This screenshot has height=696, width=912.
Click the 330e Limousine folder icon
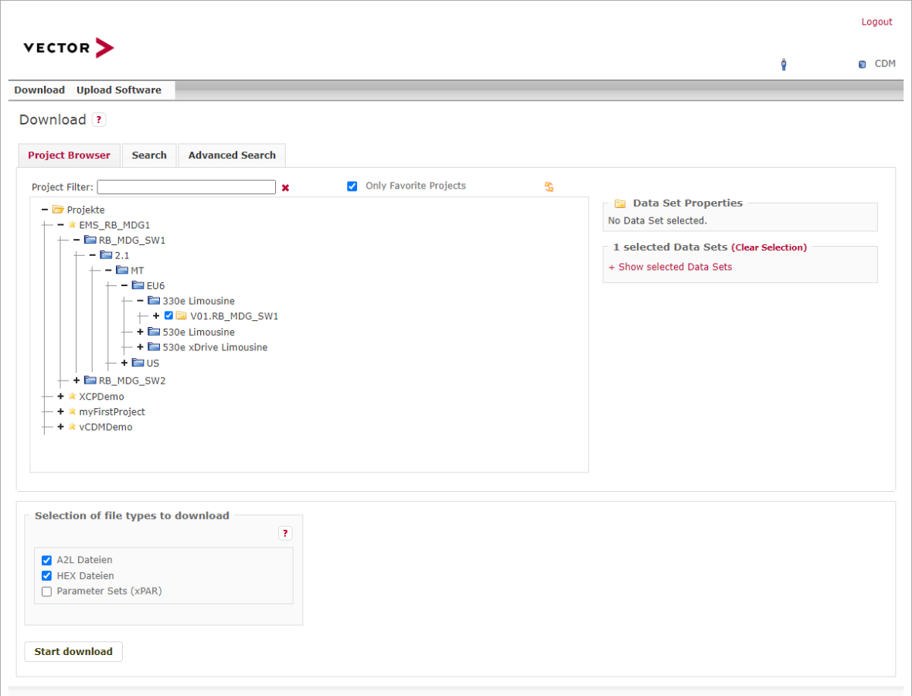point(154,300)
